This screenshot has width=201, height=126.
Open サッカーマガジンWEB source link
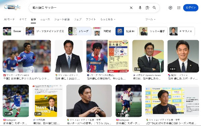(x=16, y=75)
